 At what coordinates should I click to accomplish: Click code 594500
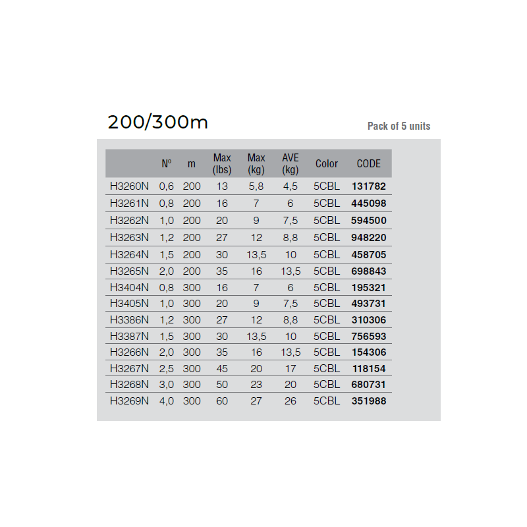click(x=369, y=221)
